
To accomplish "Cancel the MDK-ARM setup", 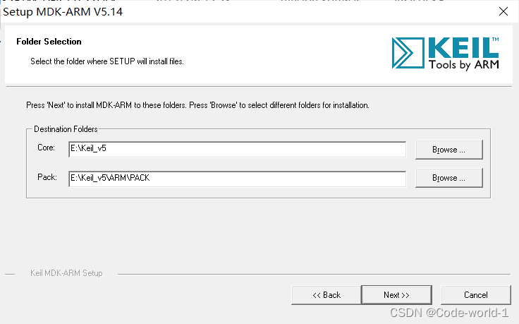I will point(476,295).
